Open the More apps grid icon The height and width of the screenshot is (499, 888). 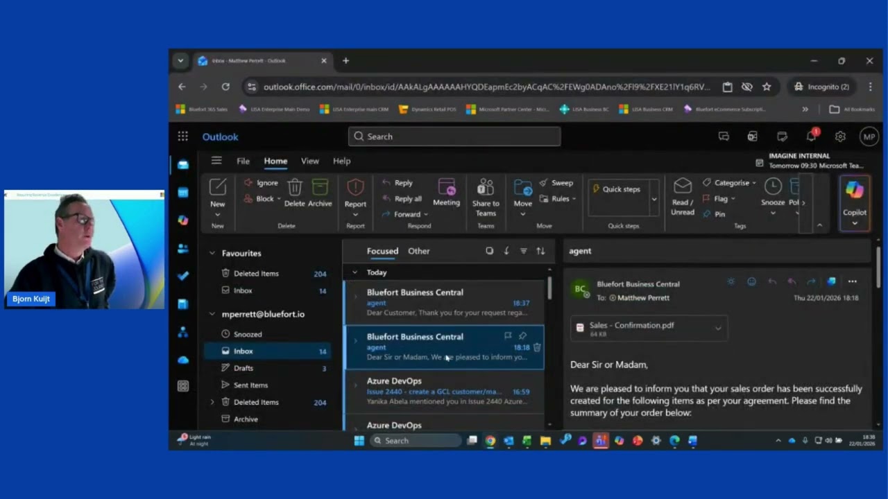coord(183,386)
